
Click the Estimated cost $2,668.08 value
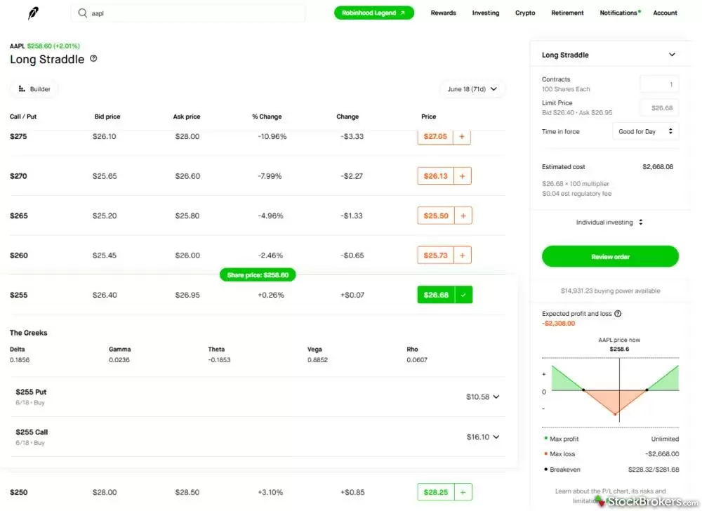coord(658,166)
